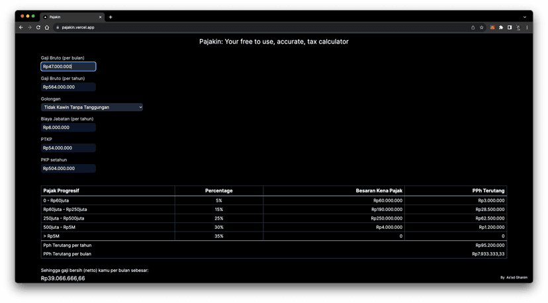Image resolution: width=548 pixels, height=303 pixels.
Task: Open the user profile avatar
Action: 518,27
